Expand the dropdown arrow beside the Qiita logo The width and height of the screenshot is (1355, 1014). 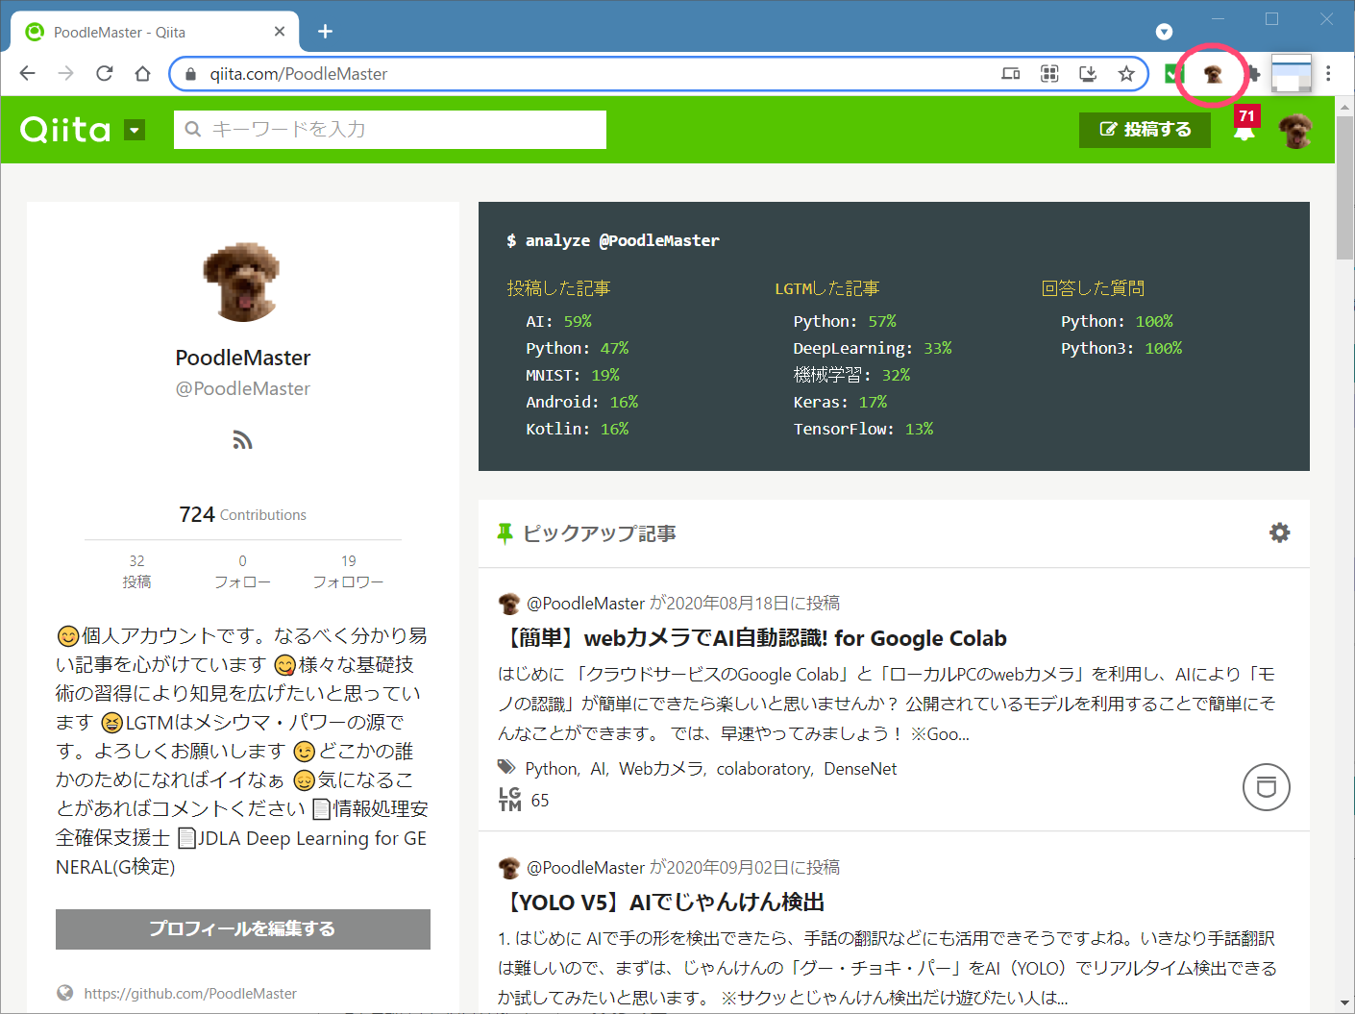pyautogui.click(x=134, y=129)
